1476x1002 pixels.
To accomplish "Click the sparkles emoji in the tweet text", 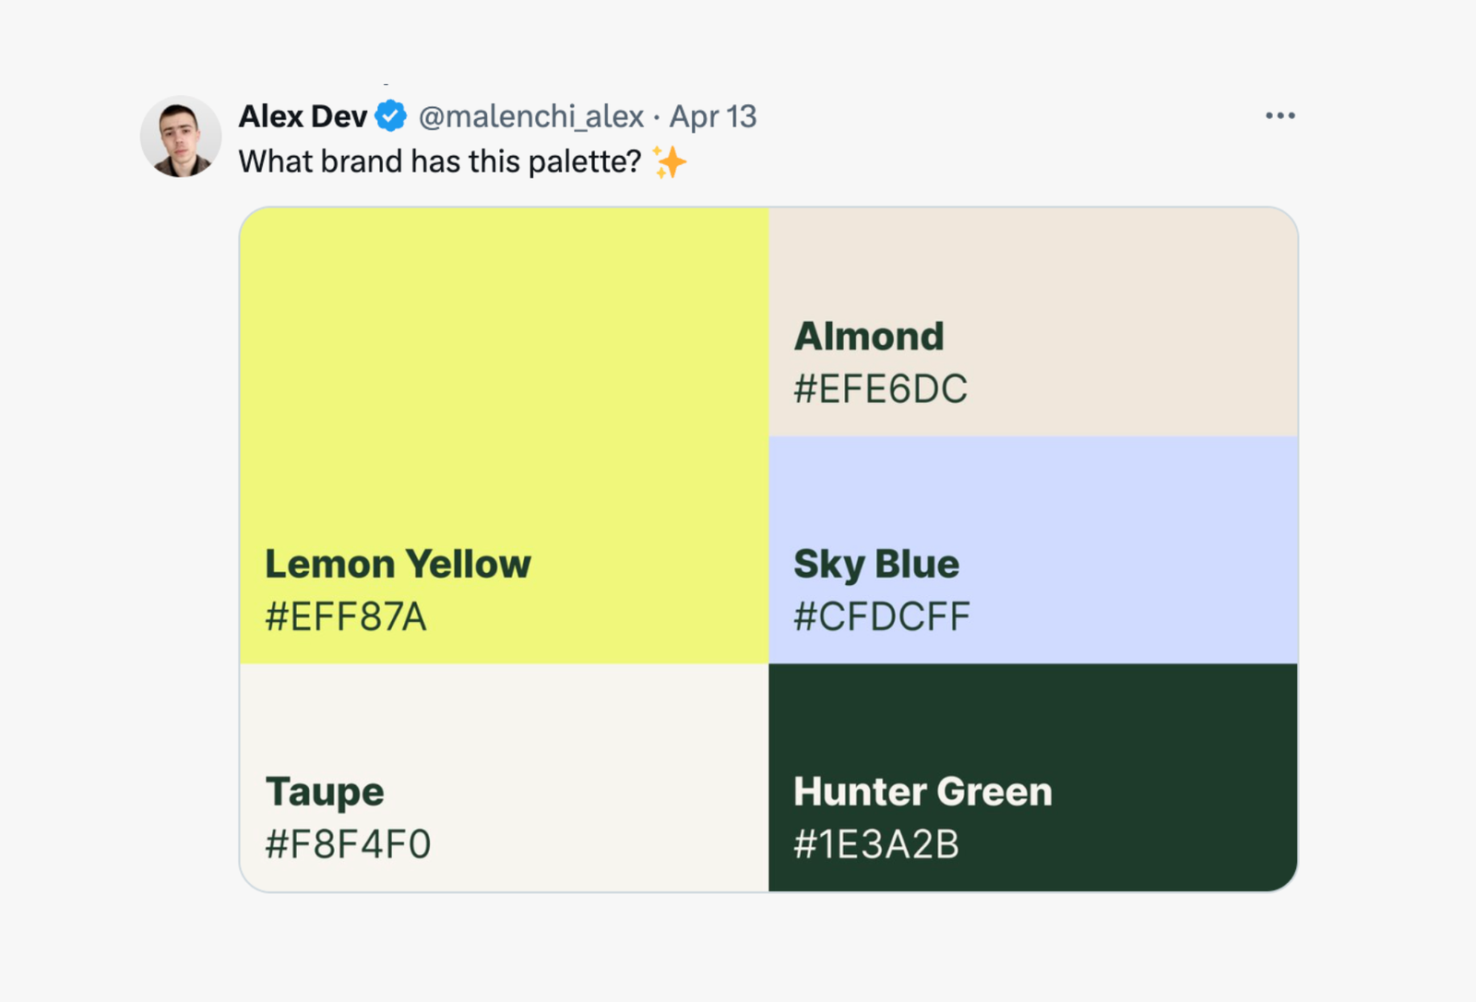I will tap(670, 160).
